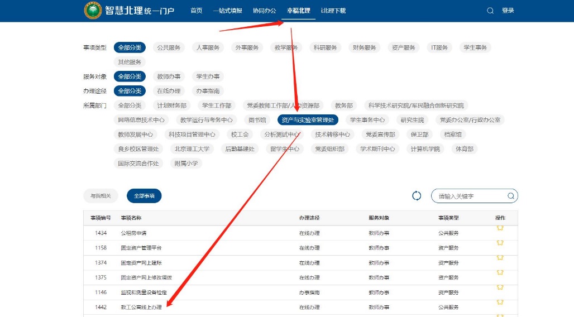
Task: Star the 固定资产管理平台 row
Action: pos(500,243)
